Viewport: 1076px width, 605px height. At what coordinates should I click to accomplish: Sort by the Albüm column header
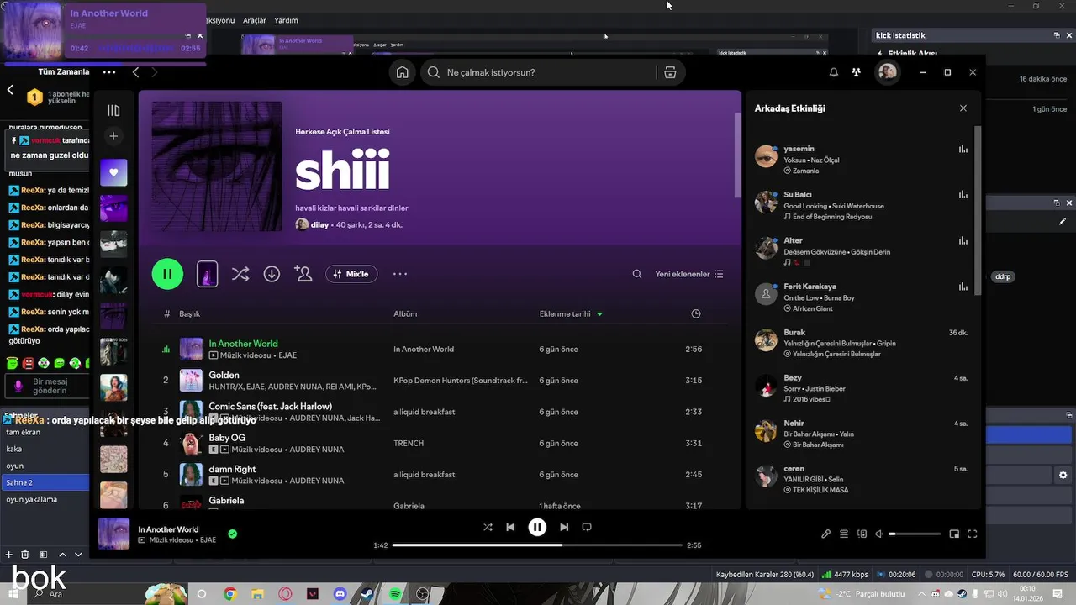click(405, 313)
